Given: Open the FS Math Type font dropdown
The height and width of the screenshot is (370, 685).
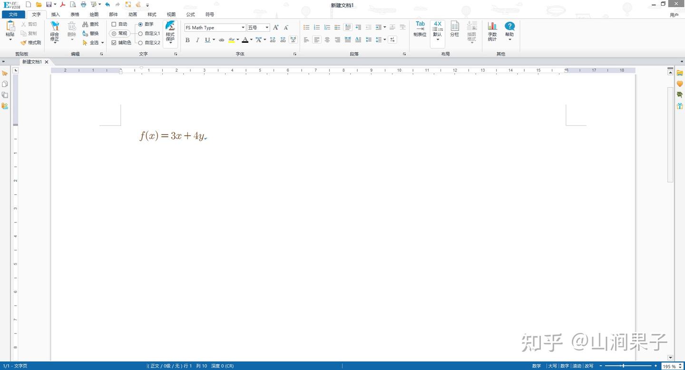Looking at the screenshot, I should (243, 28).
